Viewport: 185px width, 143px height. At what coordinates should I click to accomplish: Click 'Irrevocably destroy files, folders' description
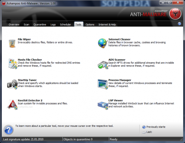pos(45,42)
